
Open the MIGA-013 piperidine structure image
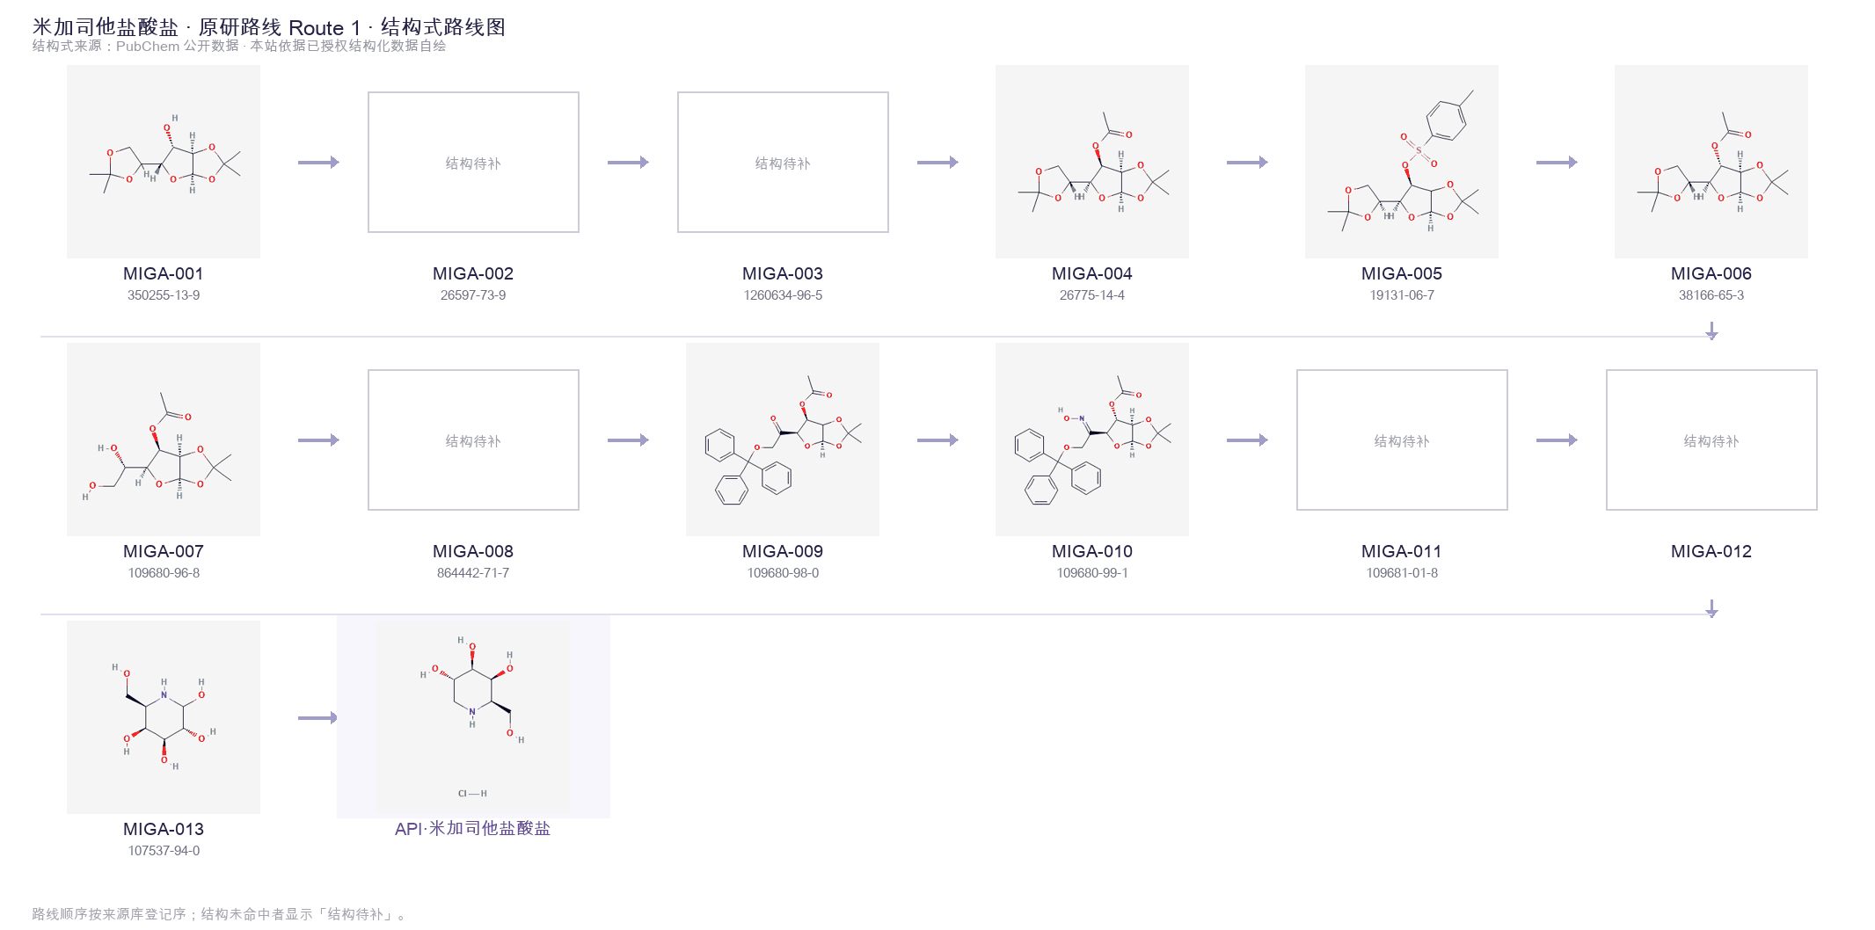(164, 717)
